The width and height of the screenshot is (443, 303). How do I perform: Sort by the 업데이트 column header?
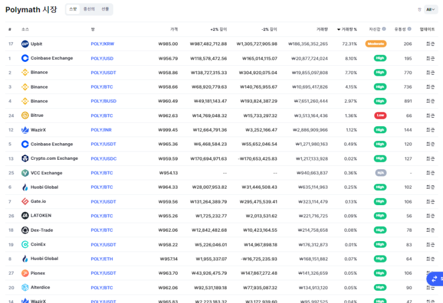click(427, 29)
